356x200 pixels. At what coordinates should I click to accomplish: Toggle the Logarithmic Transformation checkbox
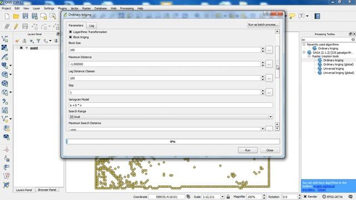[x=71, y=32]
